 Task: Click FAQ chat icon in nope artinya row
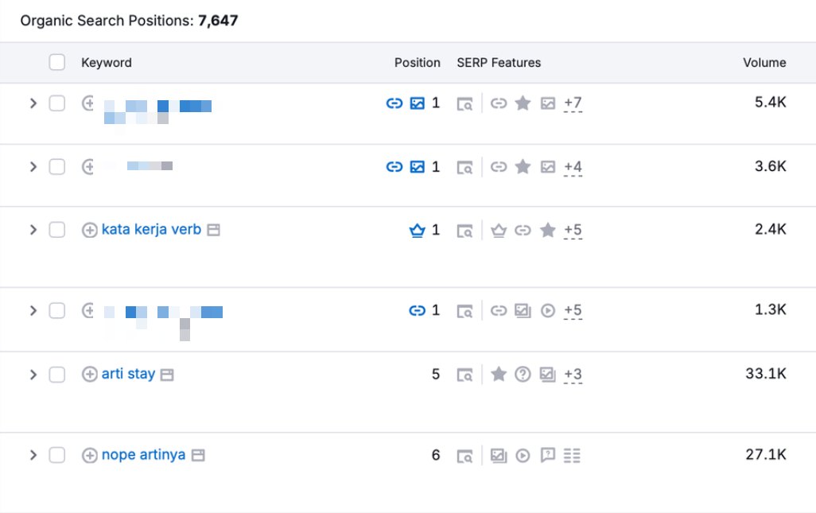(548, 455)
